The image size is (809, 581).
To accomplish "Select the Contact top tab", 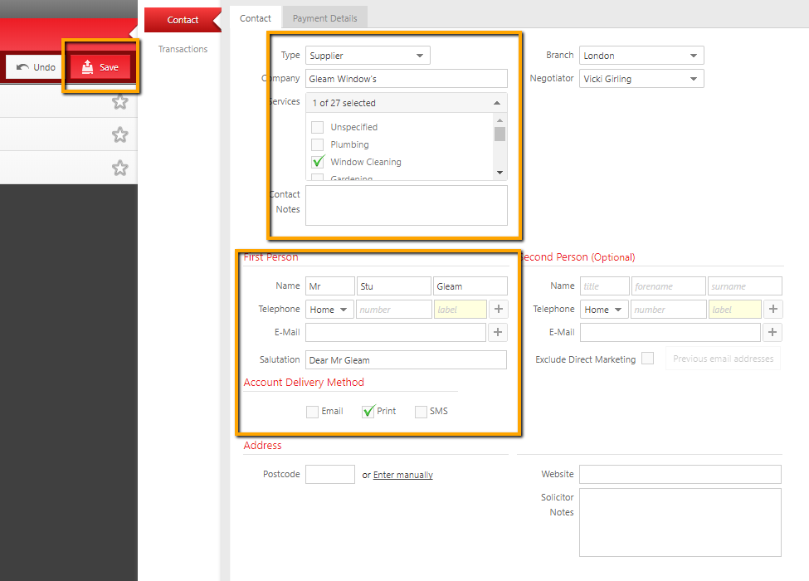I will tap(255, 18).
